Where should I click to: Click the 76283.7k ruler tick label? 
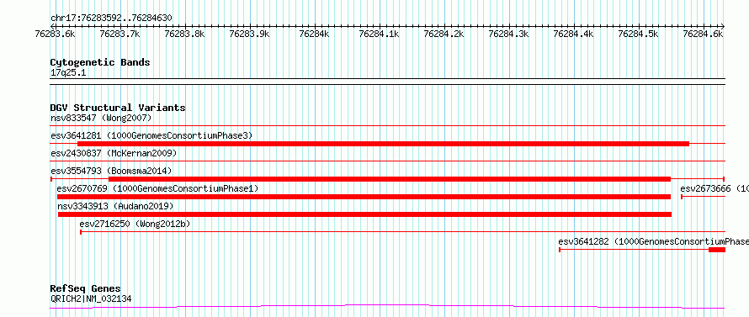pos(120,34)
